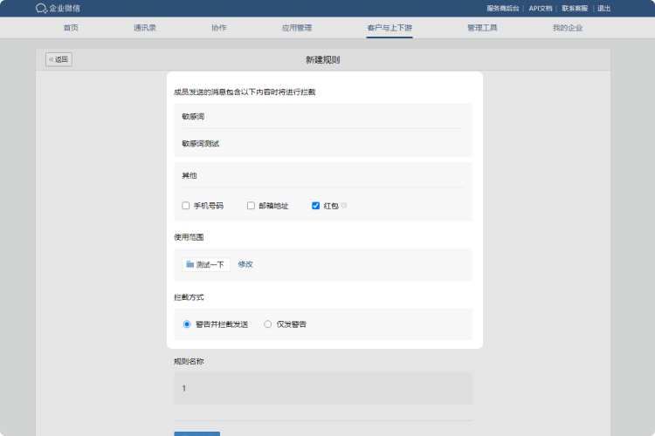655x436 pixels.
Task: Click the 修改 link for usage scope
Action: point(245,264)
